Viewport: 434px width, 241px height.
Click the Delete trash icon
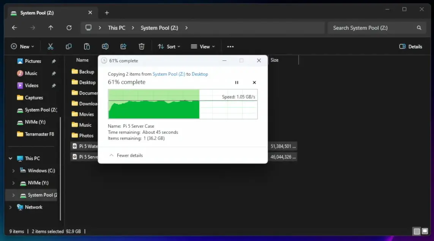pos(142,46)
